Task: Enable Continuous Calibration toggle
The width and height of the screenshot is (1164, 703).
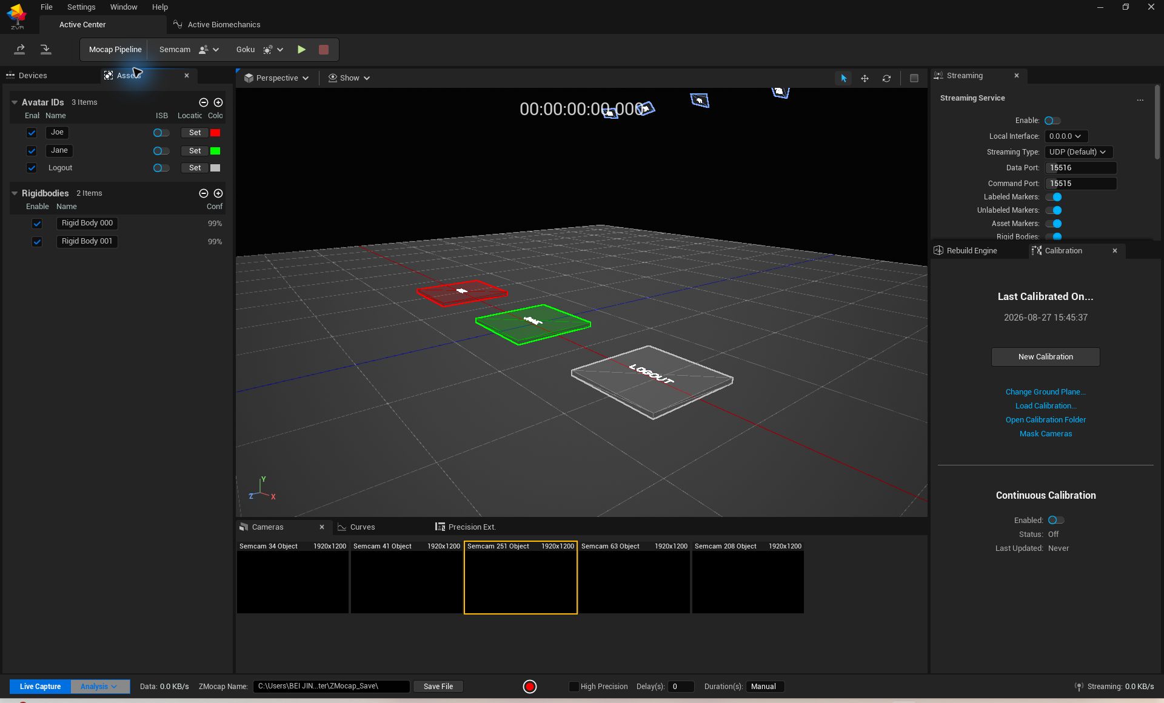Action: tap(1056, 520)
